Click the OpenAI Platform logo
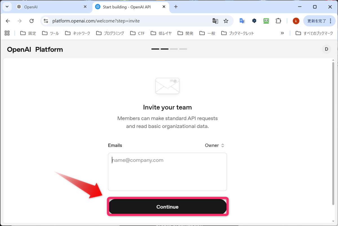This screenshot has width=338, height=226. click(x=35, y=50)
